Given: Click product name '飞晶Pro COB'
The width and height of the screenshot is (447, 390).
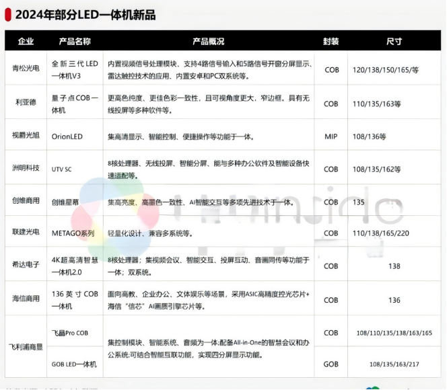Looking at the screenshot, I should [70, 333].
